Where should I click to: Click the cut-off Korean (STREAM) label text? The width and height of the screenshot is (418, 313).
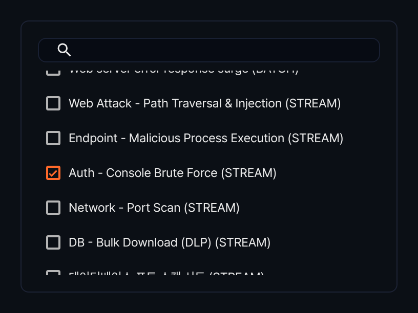166,273
